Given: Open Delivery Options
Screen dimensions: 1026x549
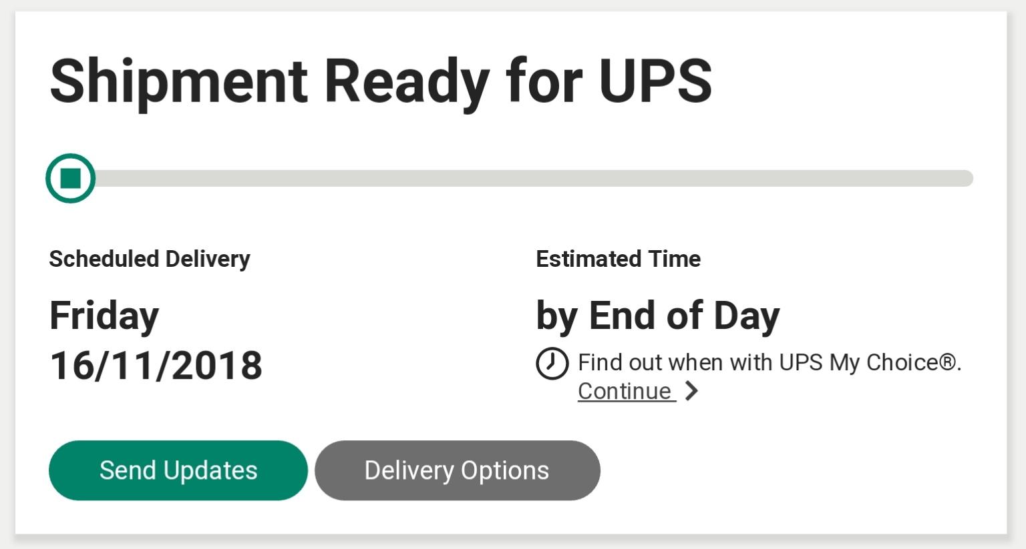Looking at the screenshot, I should click(x=458, y=470).
